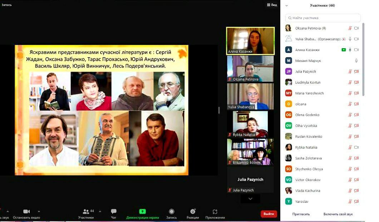This screenshot has width=379, height=222.
Task: Click microphone icon for Алина Казанжи
Action: click(x=350, y=50)
